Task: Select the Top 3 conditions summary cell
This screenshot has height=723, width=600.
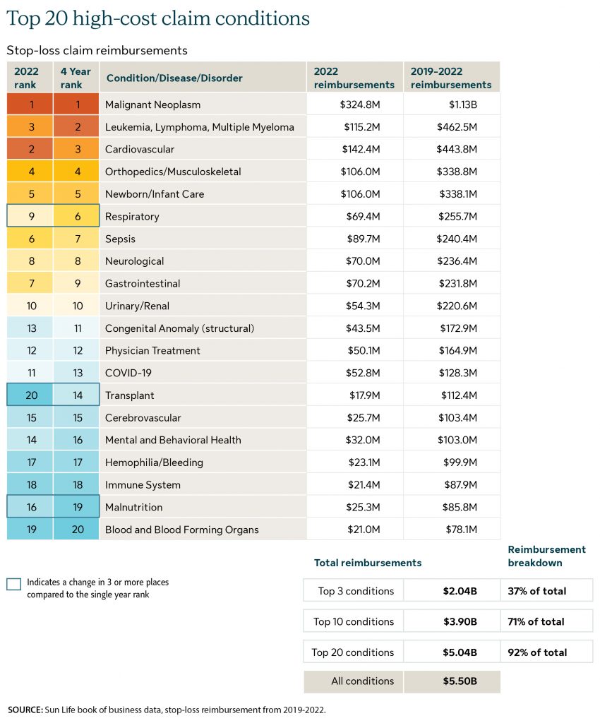Action: pos(355,591)
